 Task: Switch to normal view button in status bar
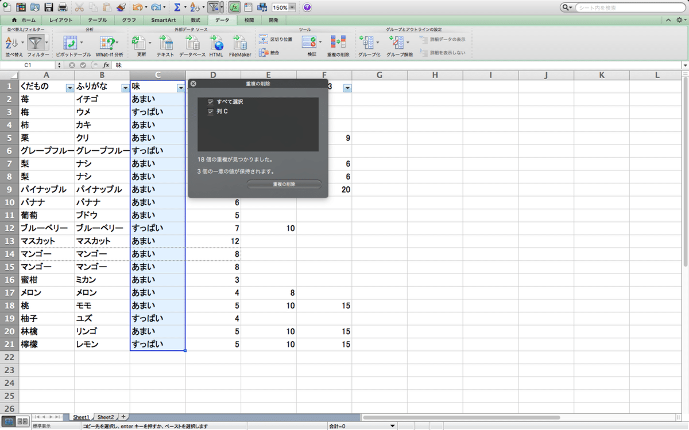[x=9, y=421]
